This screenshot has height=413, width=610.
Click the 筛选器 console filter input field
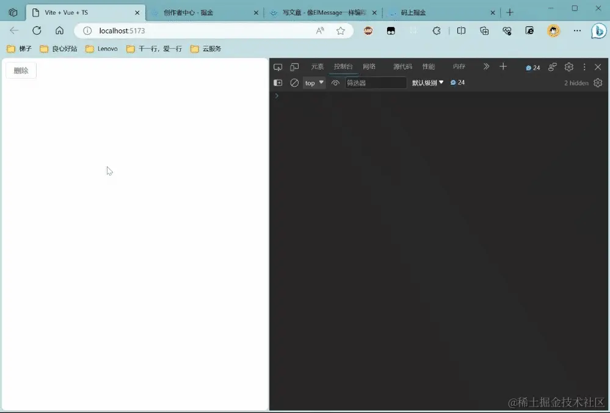(x=376, y=82)
